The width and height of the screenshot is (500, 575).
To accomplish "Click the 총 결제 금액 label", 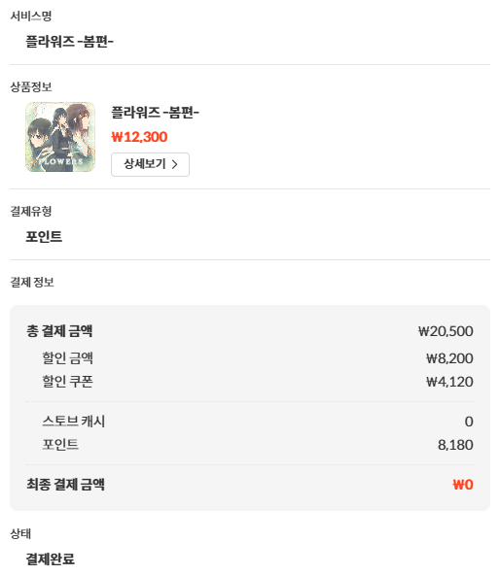I will tap(59, 331).
